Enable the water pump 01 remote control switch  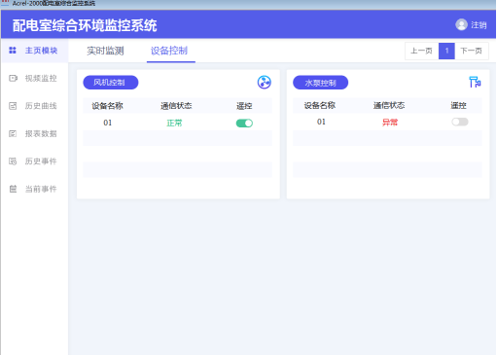[x=460, y=122]
